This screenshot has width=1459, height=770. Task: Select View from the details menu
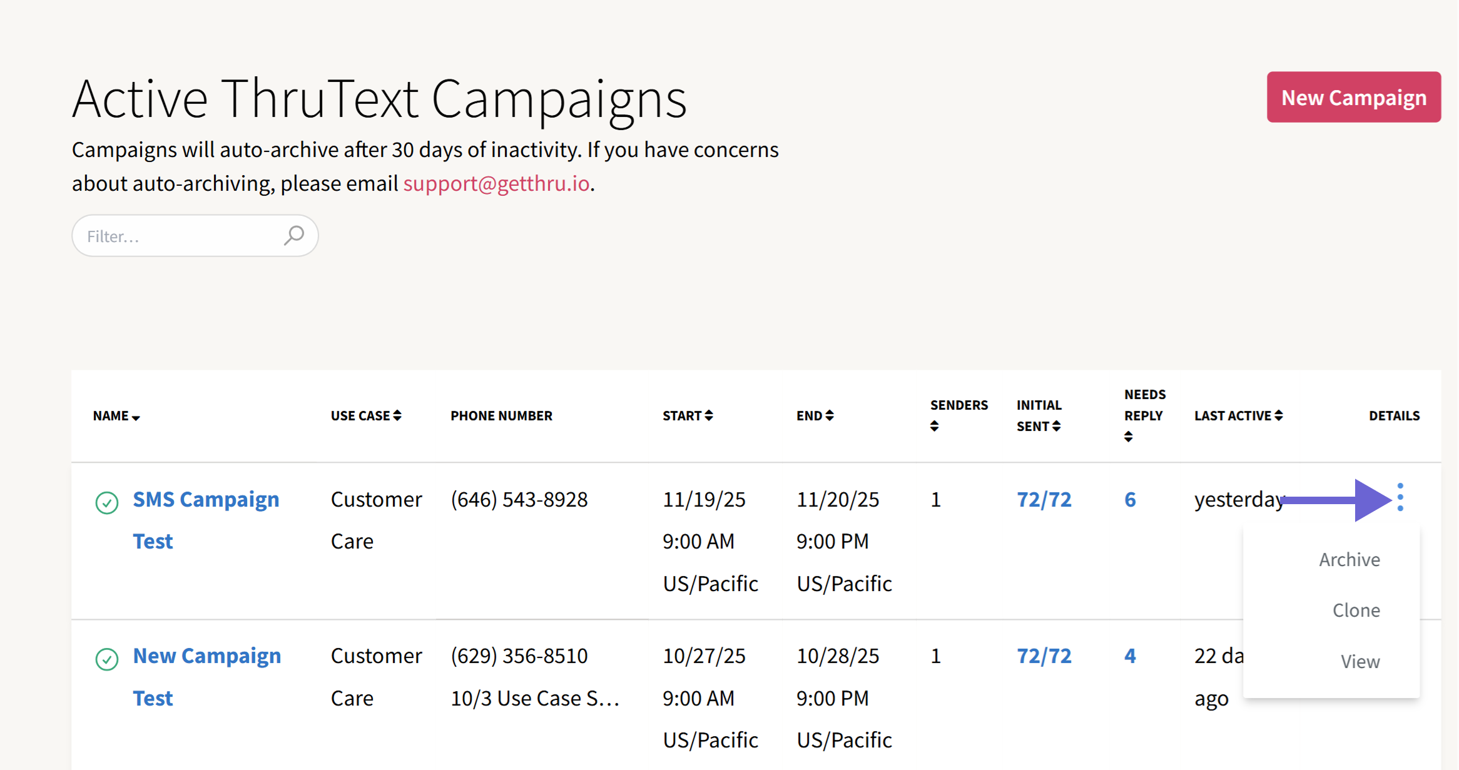click(x=1360, y=661)
